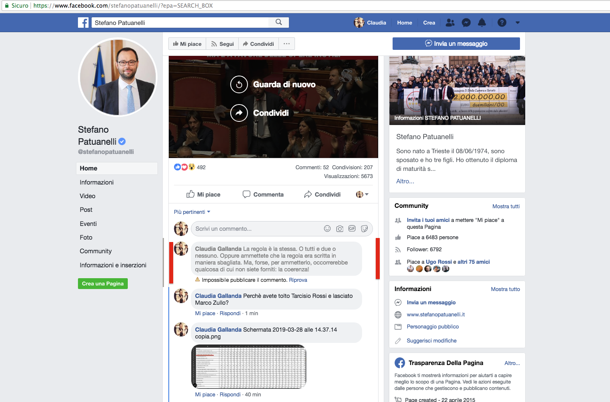Click Commenta under the video post

pos(263,195)
